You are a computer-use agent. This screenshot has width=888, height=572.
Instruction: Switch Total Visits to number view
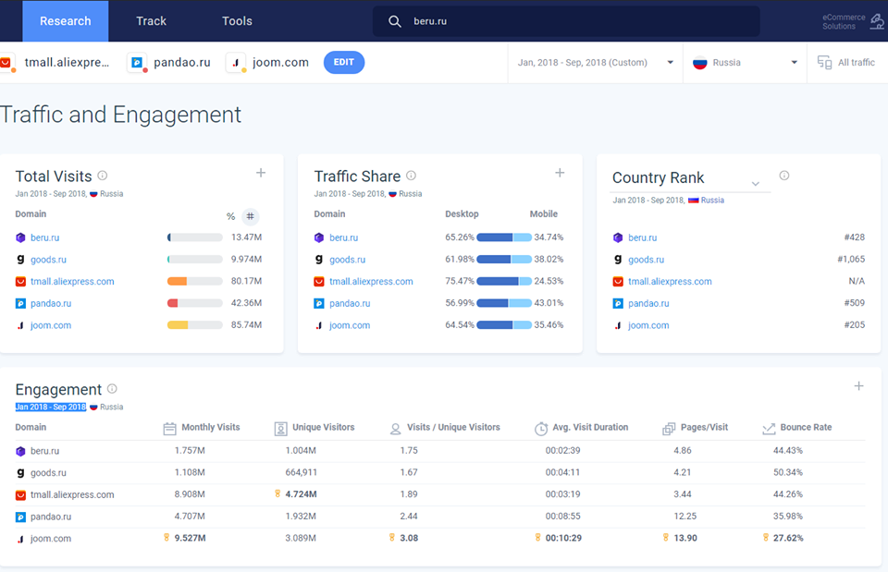point(250,217)
